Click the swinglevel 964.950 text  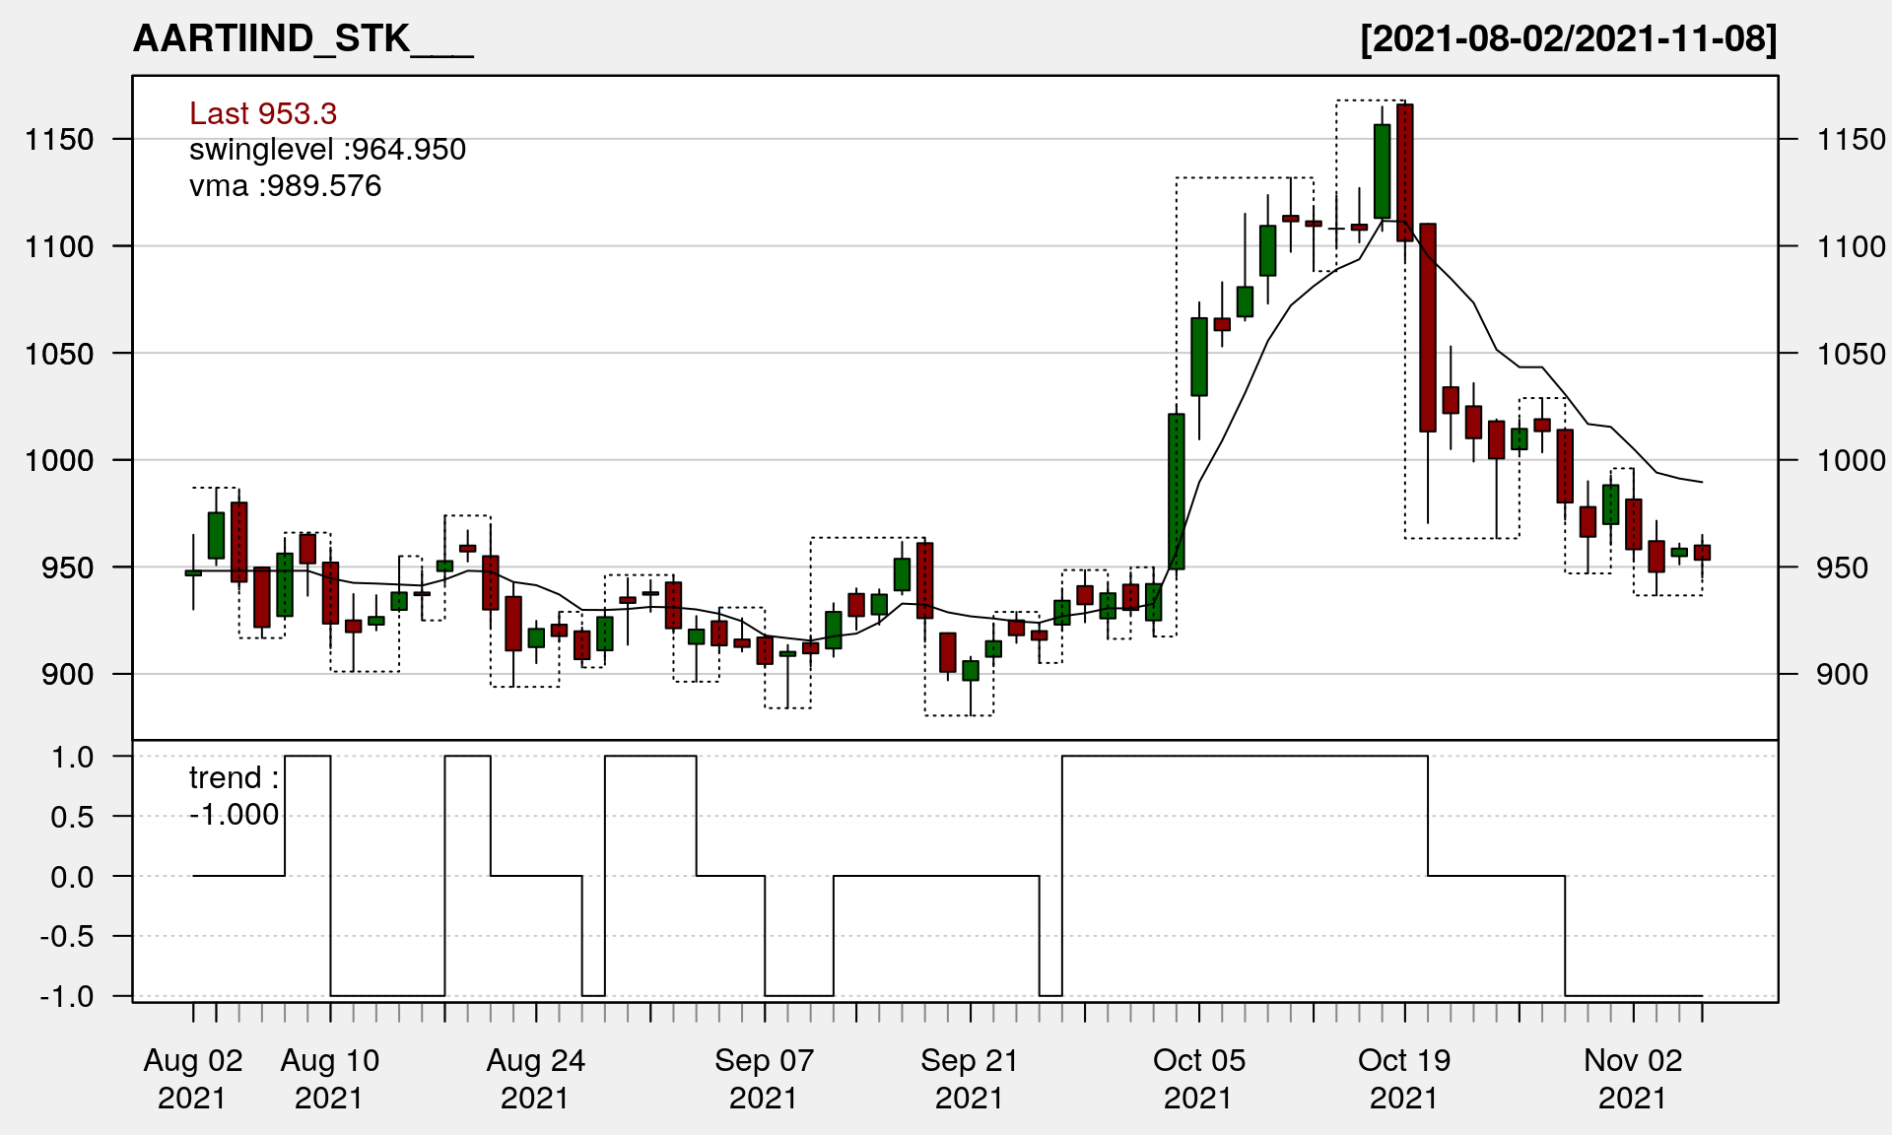(x=327, y=150)
